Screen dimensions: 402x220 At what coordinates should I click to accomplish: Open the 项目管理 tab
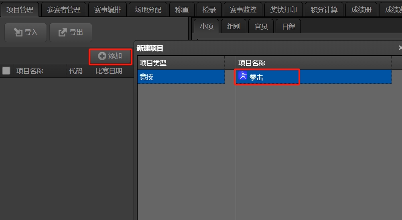pos(20,10)
